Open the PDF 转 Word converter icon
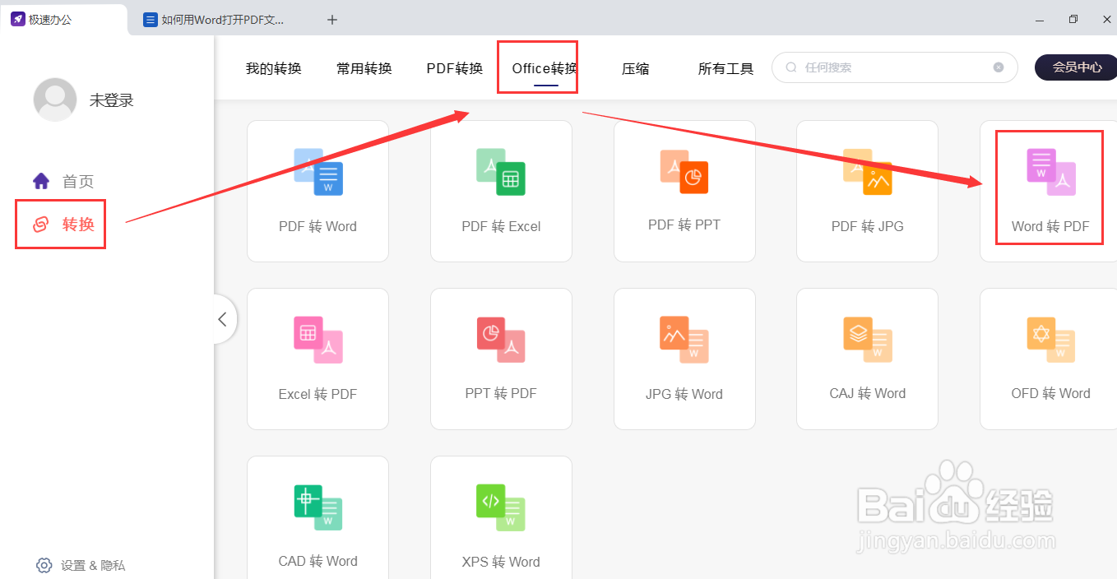 [318, 172]
